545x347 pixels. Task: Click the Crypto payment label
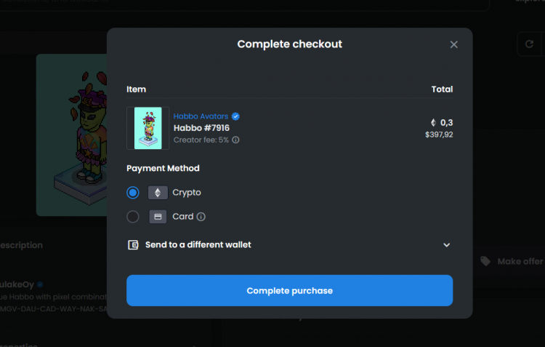click(x=187, y=193)
